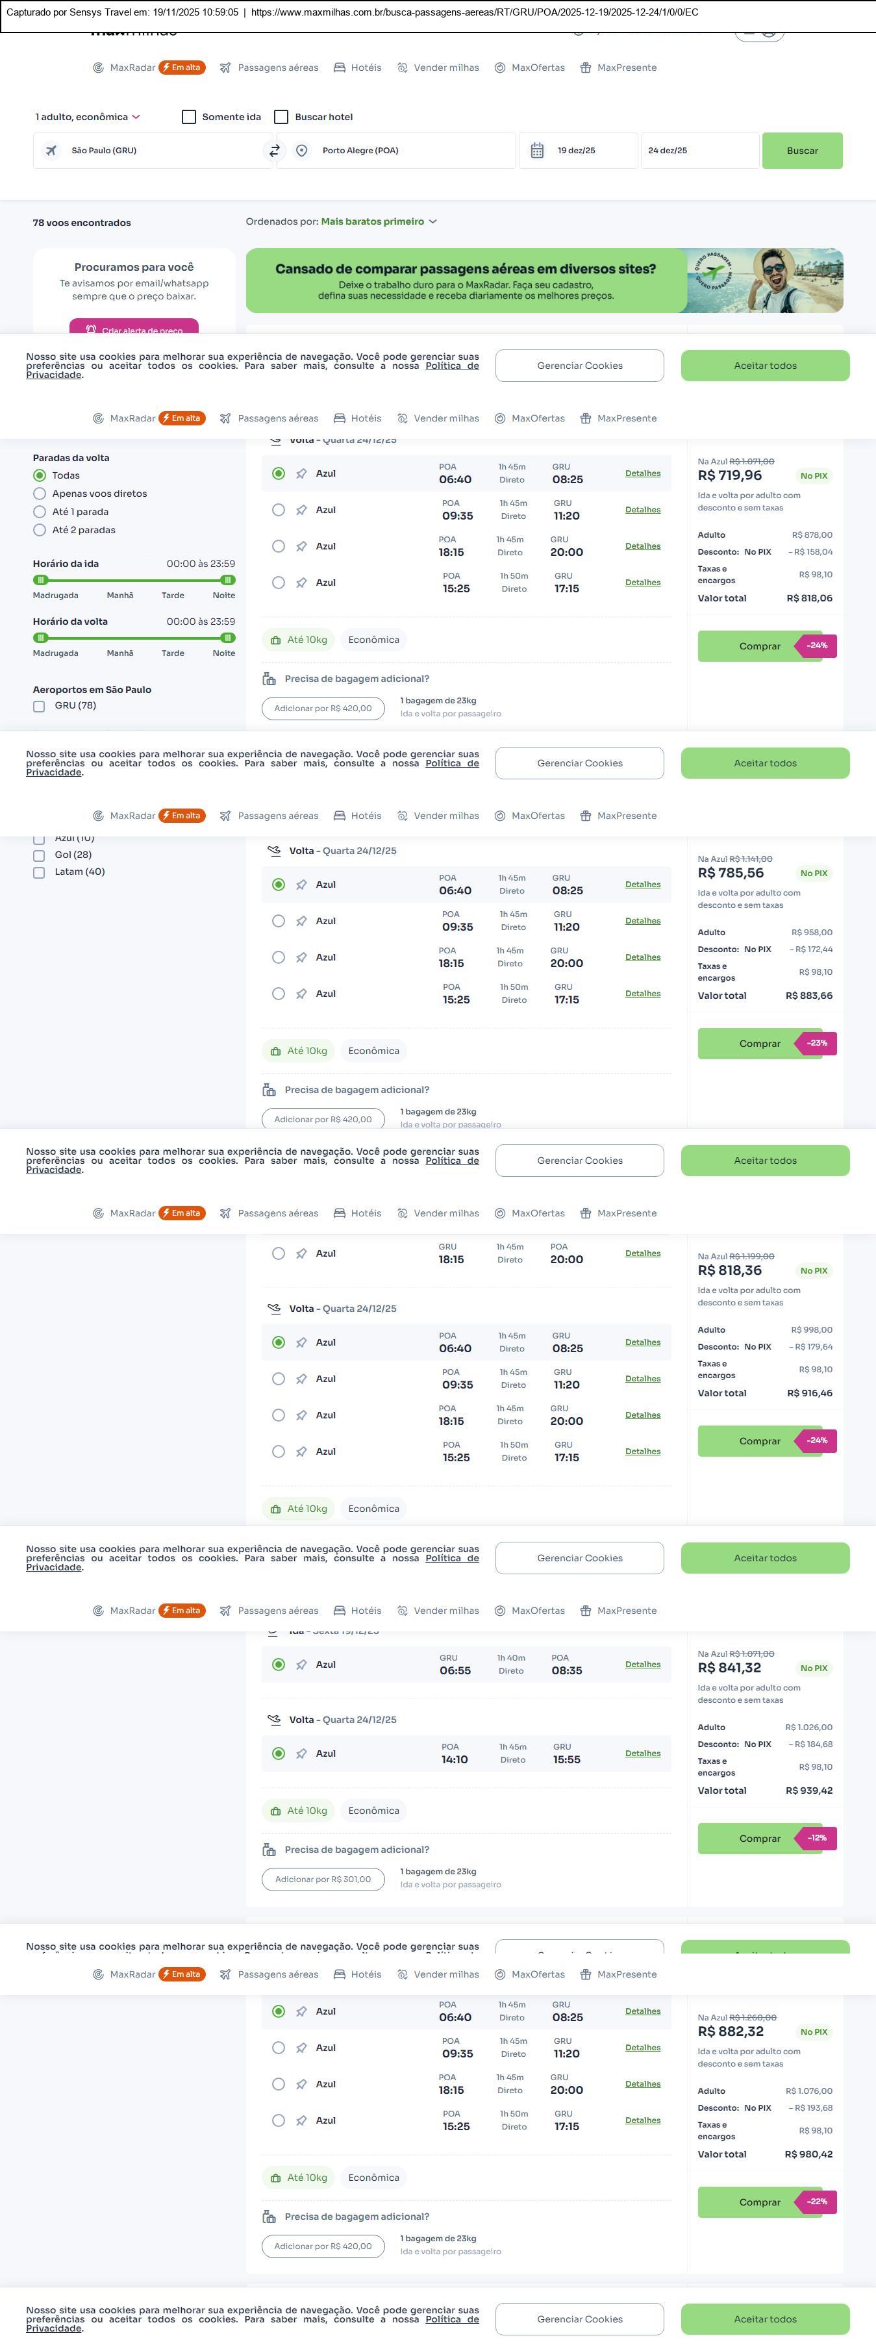Pin the GRU 06:55 outbound Azul flight

[x=301, y=1665]
